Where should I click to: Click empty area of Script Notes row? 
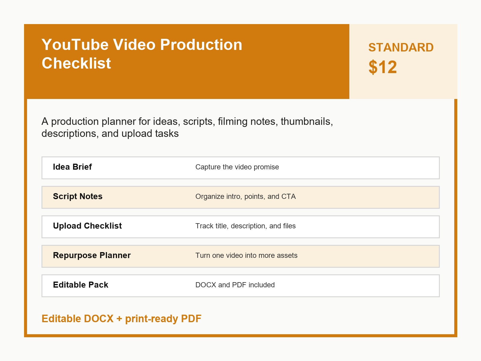coord(367,197)
